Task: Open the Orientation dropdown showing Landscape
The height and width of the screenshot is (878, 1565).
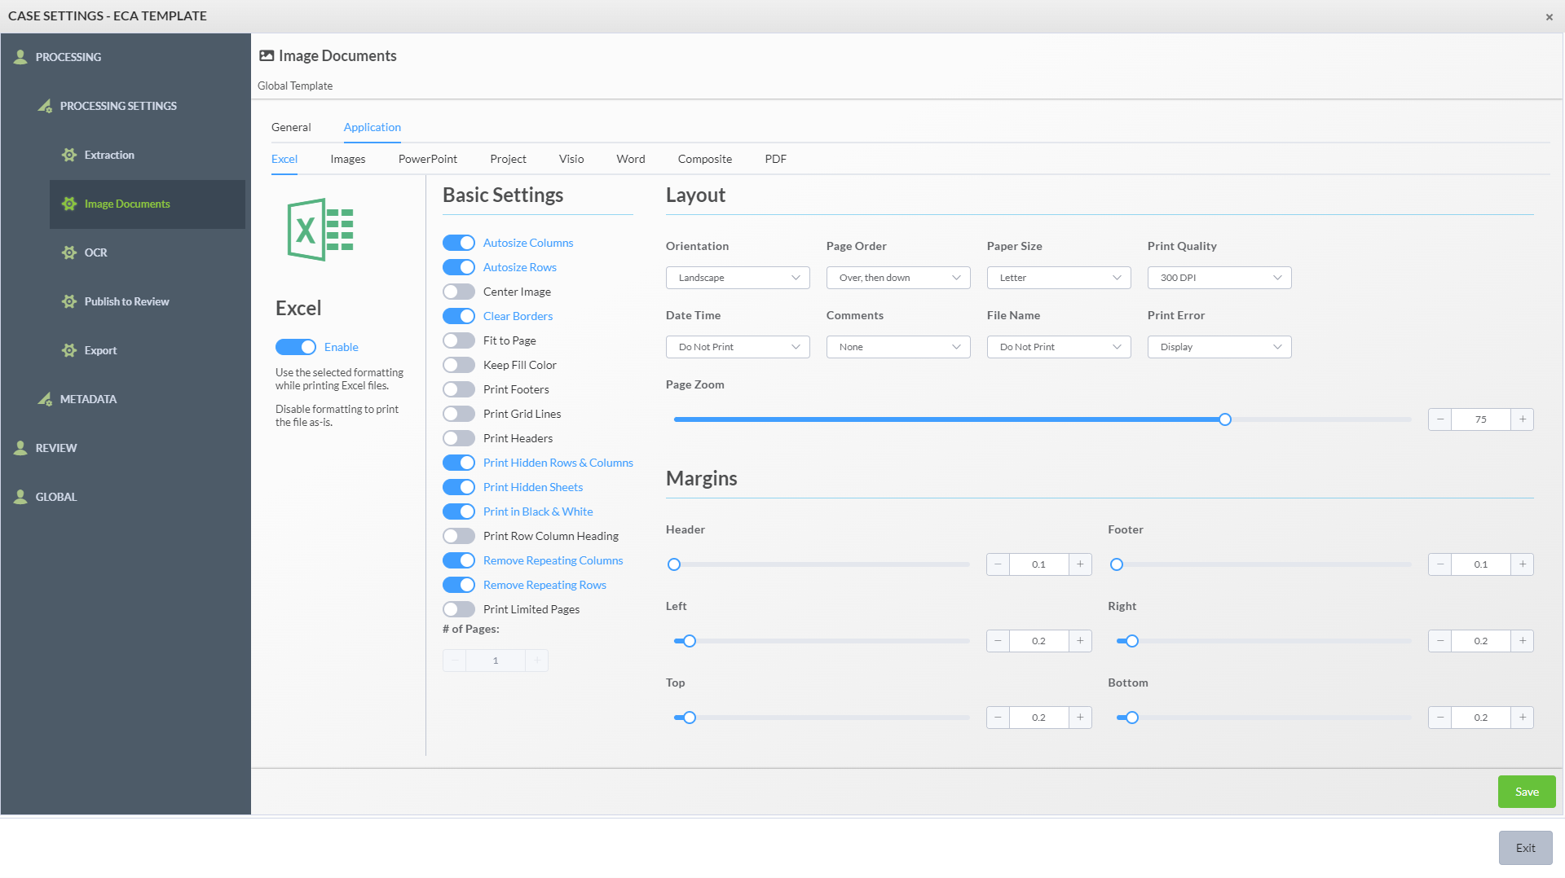Action: [737, 277]
